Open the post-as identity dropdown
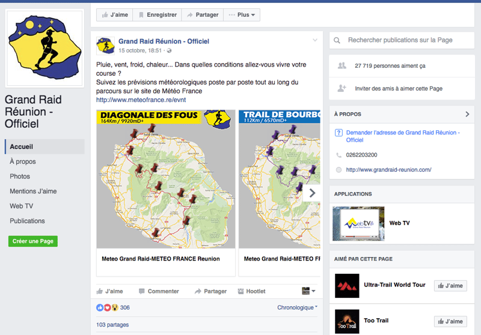This screenshot has height=335, width=481. [x=308, y=291]
